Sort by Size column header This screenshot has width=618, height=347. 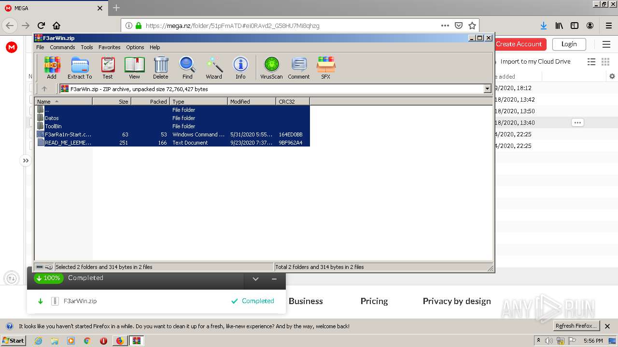click(x=112, y=101)
